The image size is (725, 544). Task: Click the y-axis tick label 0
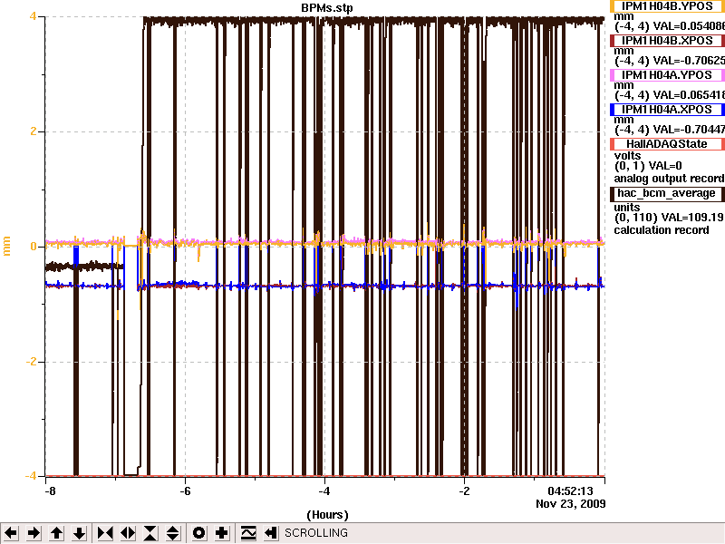pos(34,247)
